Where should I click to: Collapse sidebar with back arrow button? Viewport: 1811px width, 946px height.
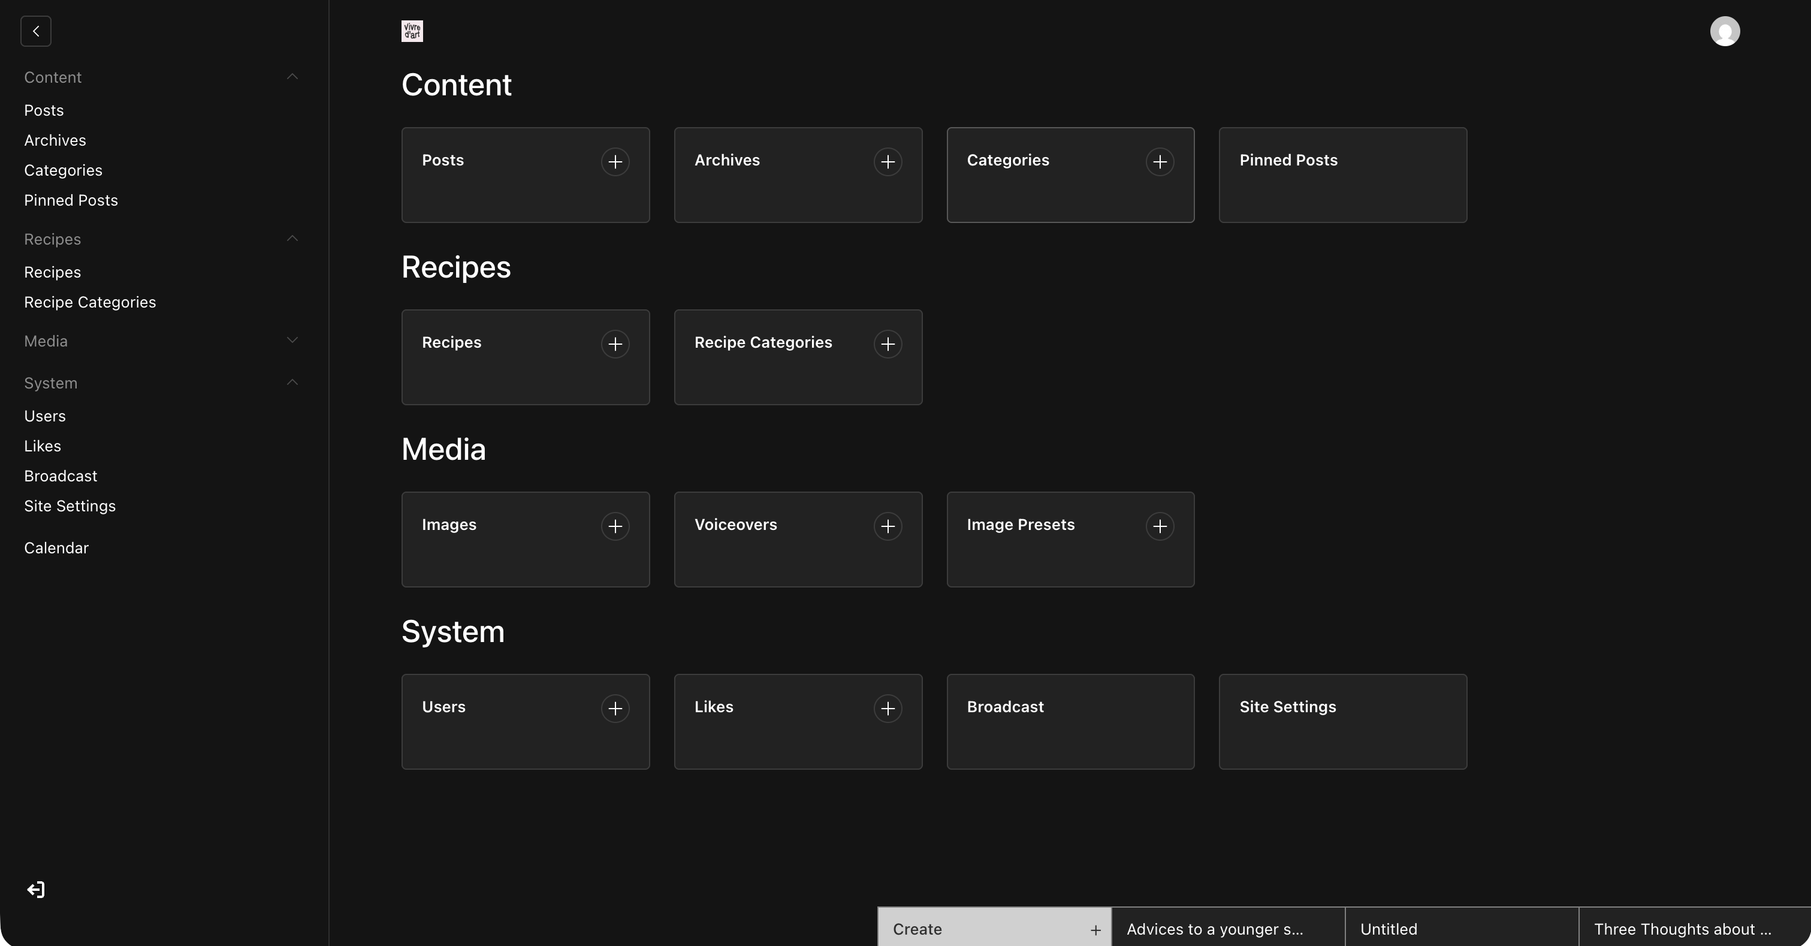coord(36,31)
